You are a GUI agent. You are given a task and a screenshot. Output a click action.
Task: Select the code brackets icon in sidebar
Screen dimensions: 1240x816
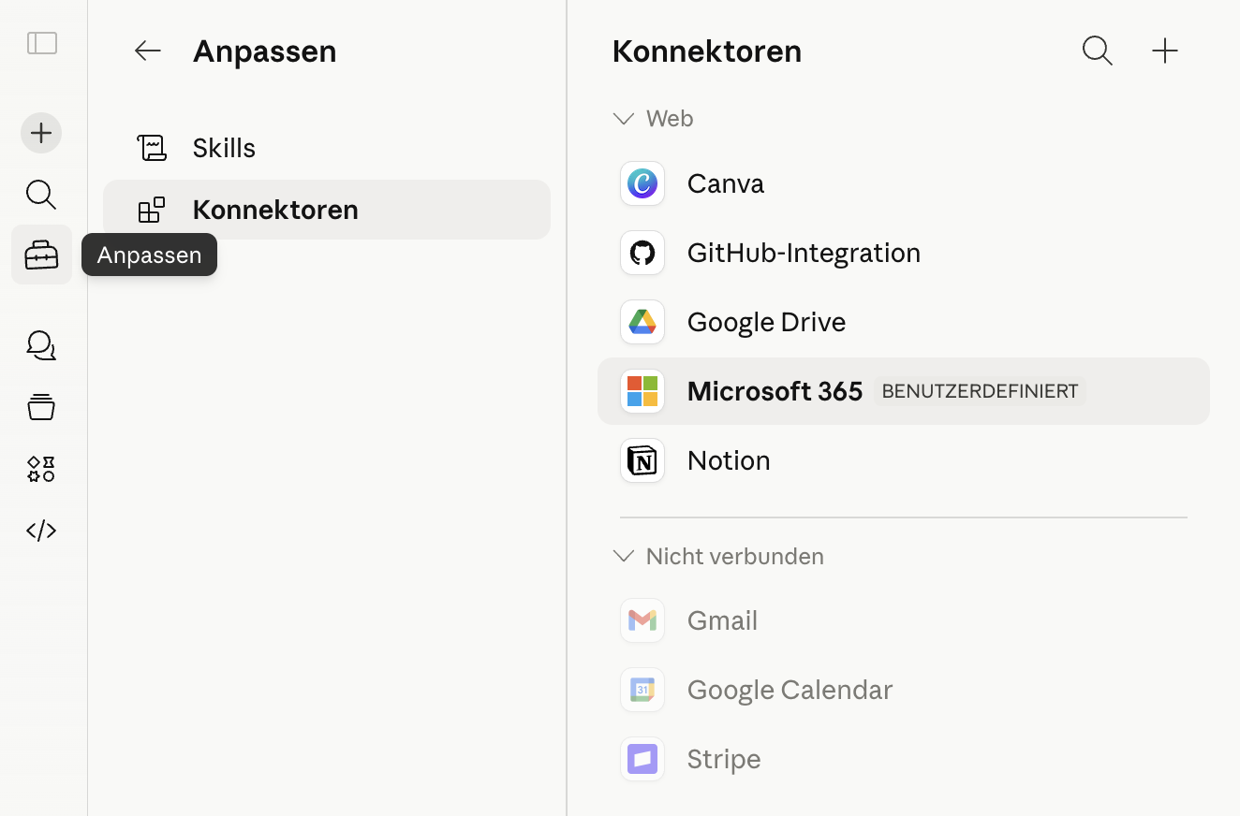(x=41, y=530)
